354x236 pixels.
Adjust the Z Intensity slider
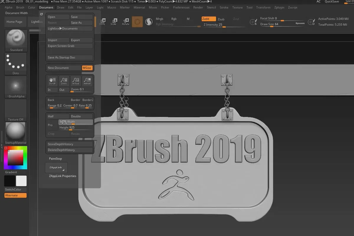[224, 25]
